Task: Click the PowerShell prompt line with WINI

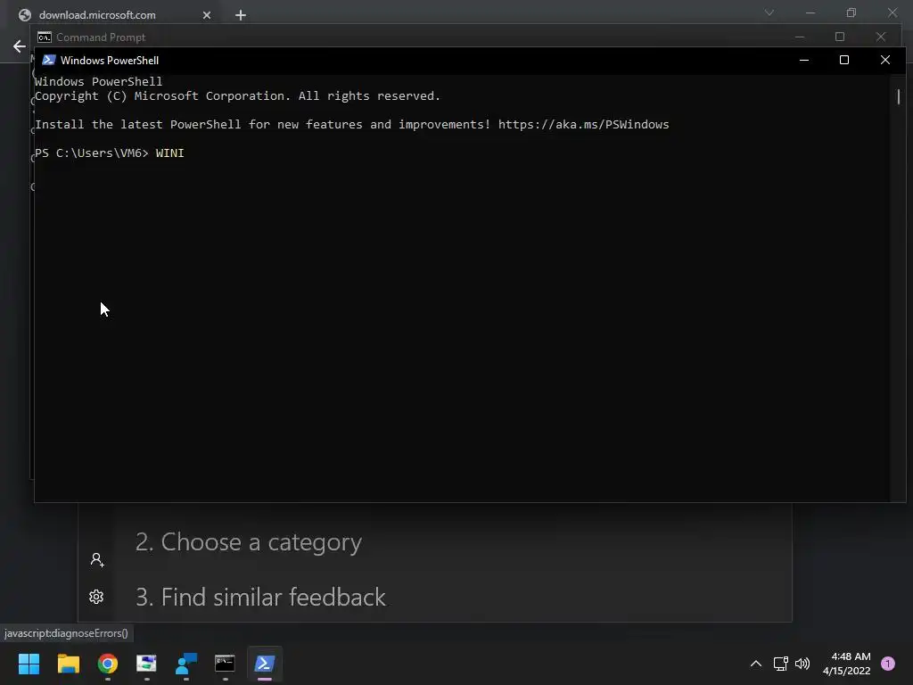Action: tap(110, 153)
